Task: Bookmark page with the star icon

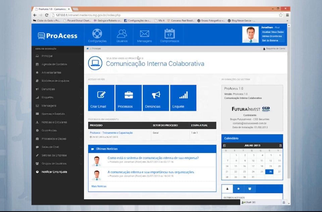Action: pos(281,15)
